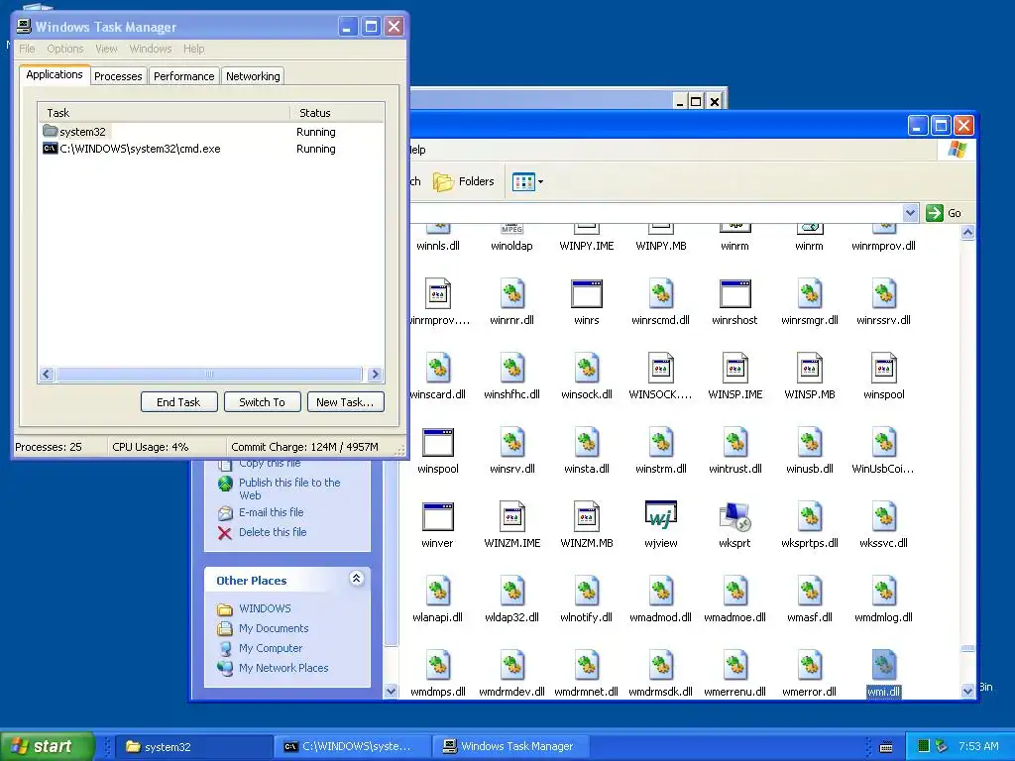Select wldap32.dll icon

[512, 592]
